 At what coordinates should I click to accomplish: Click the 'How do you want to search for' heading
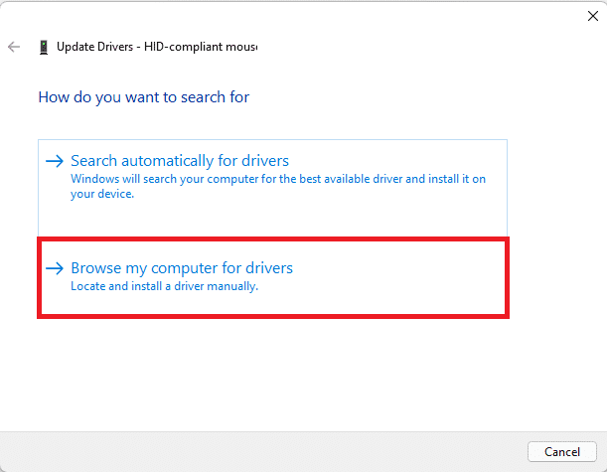click(144, 97)
